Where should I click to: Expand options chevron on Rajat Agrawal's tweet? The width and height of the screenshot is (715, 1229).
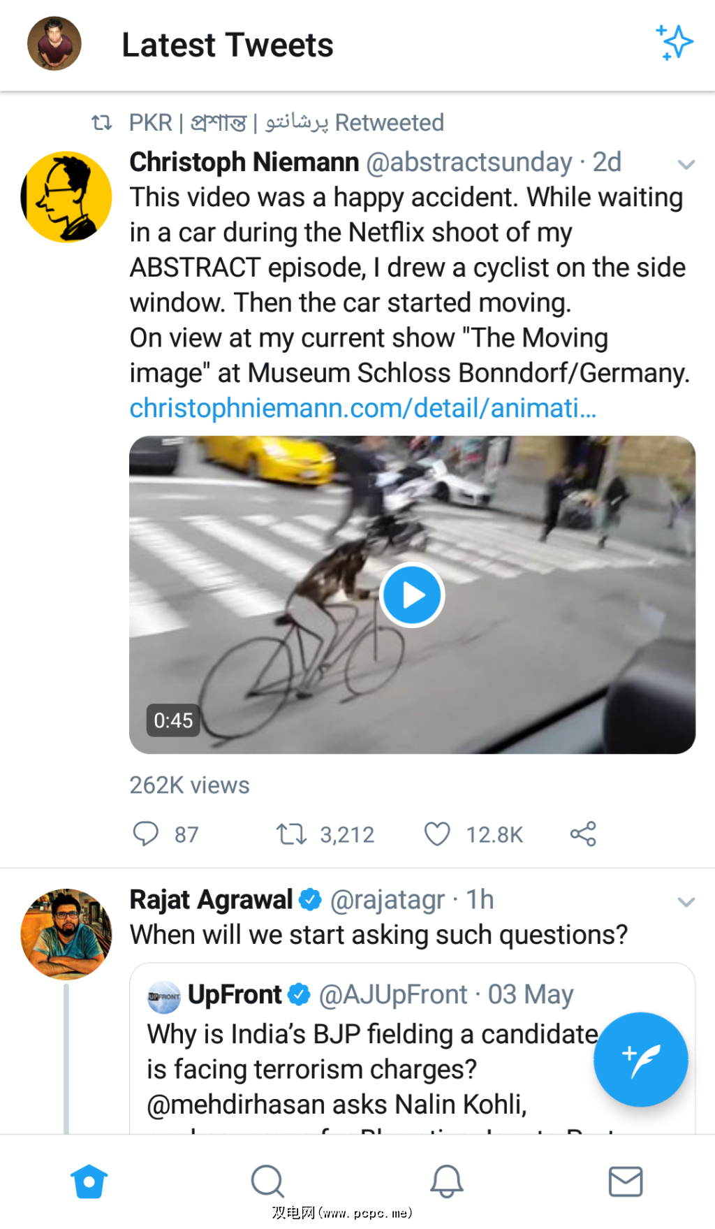[x=686, y=902]
